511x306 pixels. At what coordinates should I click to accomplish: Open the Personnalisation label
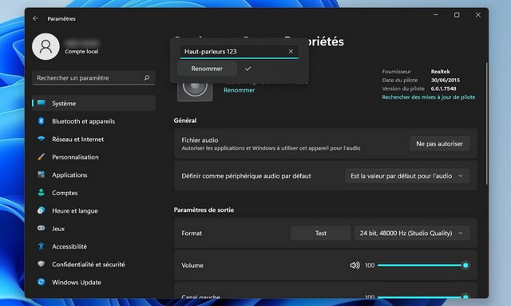tap(75, 157)
